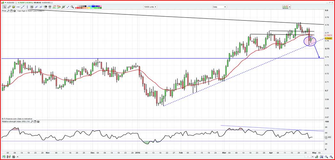Click the chart indicators button
The height and width of the screenshot is (160, 335).
click(x=284, y=7)
